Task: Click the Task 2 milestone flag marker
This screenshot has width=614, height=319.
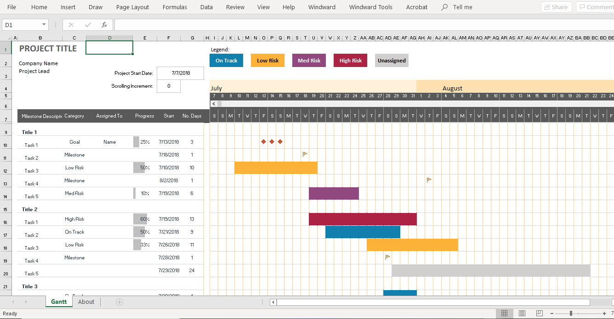Action: [x=305, y=154]
